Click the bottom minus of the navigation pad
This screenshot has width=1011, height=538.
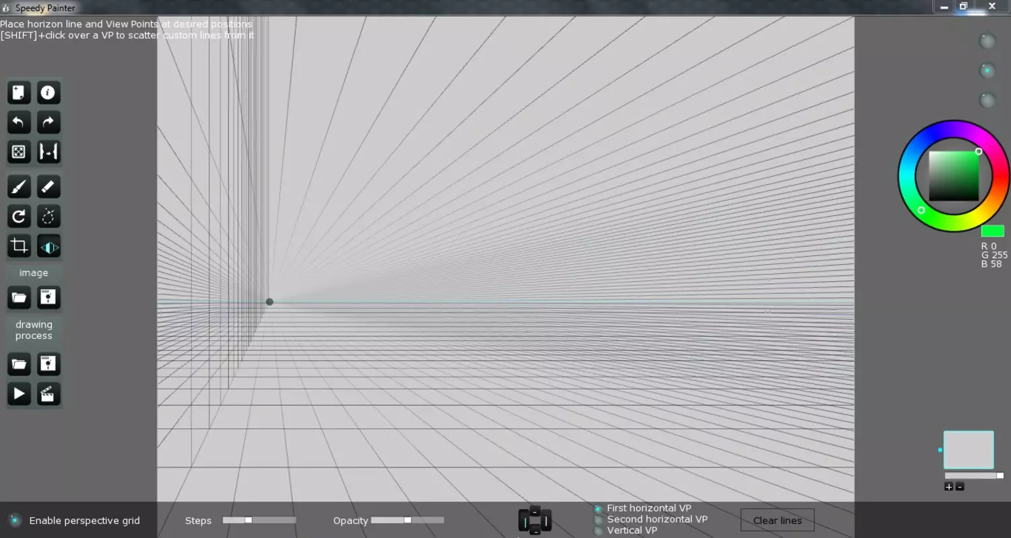[535, 531]
